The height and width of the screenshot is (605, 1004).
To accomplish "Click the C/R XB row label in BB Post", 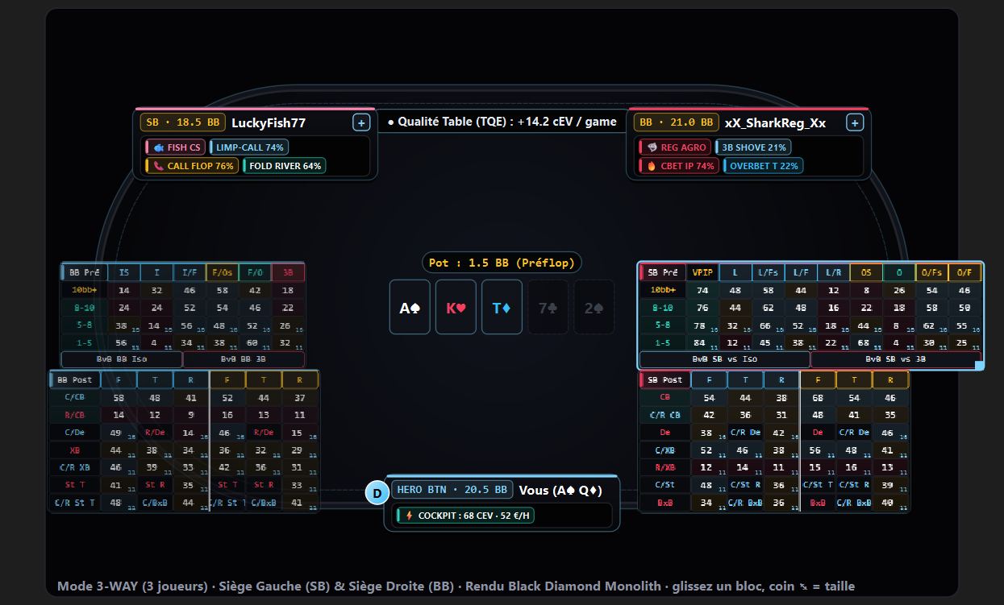I will [x=74, y=467].
